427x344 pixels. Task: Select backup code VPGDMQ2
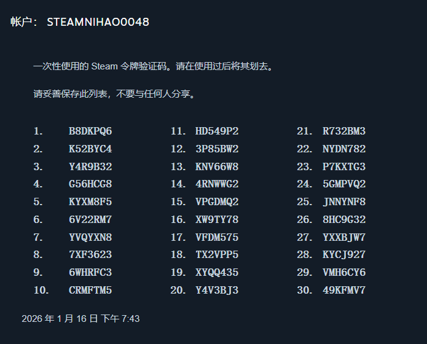[217, 202]
